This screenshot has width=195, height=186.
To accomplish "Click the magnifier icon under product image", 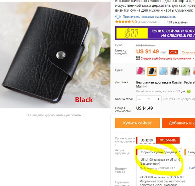I will coord(28,115).
